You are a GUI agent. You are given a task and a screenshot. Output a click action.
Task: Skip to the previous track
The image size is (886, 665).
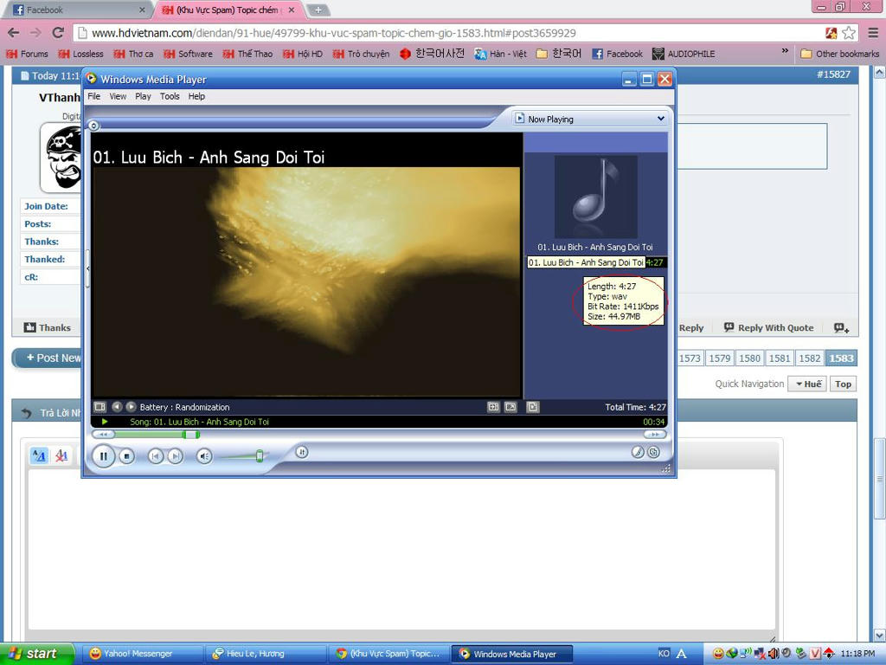coord(156,455)
